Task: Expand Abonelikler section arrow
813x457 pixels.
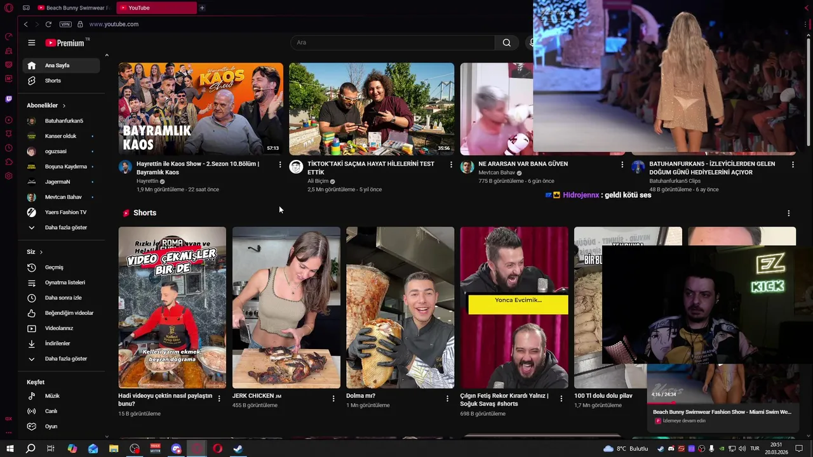Action: tap(64, 105)
